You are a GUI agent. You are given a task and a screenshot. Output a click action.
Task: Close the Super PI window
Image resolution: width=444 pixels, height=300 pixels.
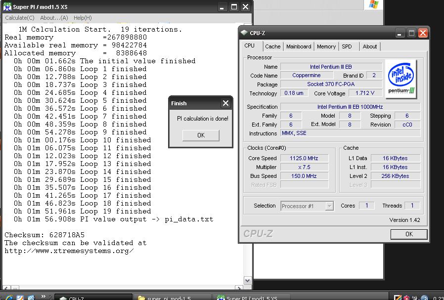point(246,7)
